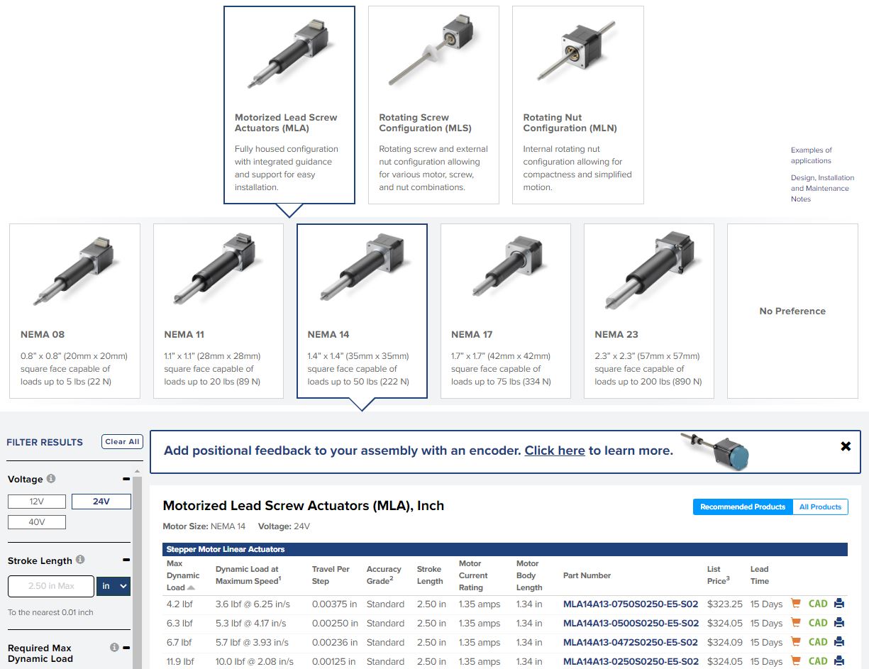
Task: Click the Stroke Length input field
Action: click(x=51, y=586)
